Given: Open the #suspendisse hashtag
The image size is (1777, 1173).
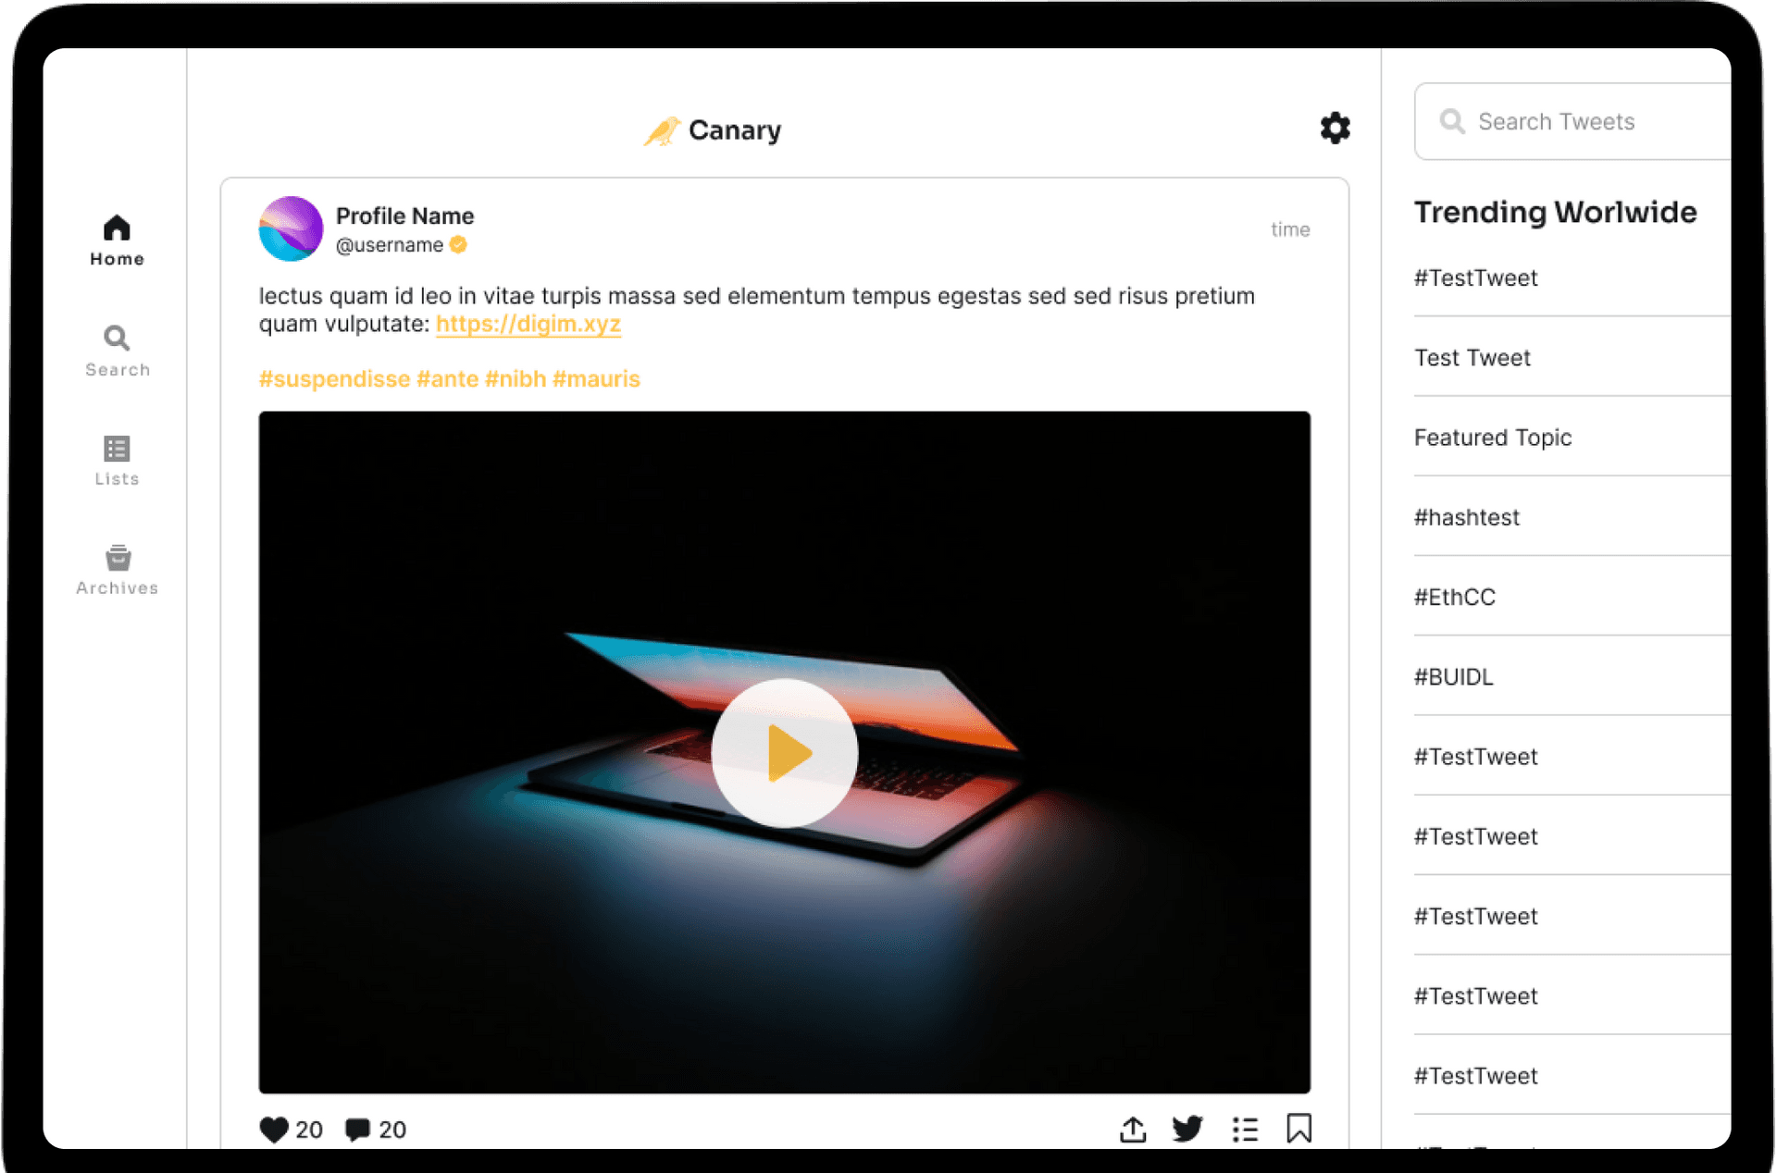Looking at the screenshot, I should click(334, 379).
